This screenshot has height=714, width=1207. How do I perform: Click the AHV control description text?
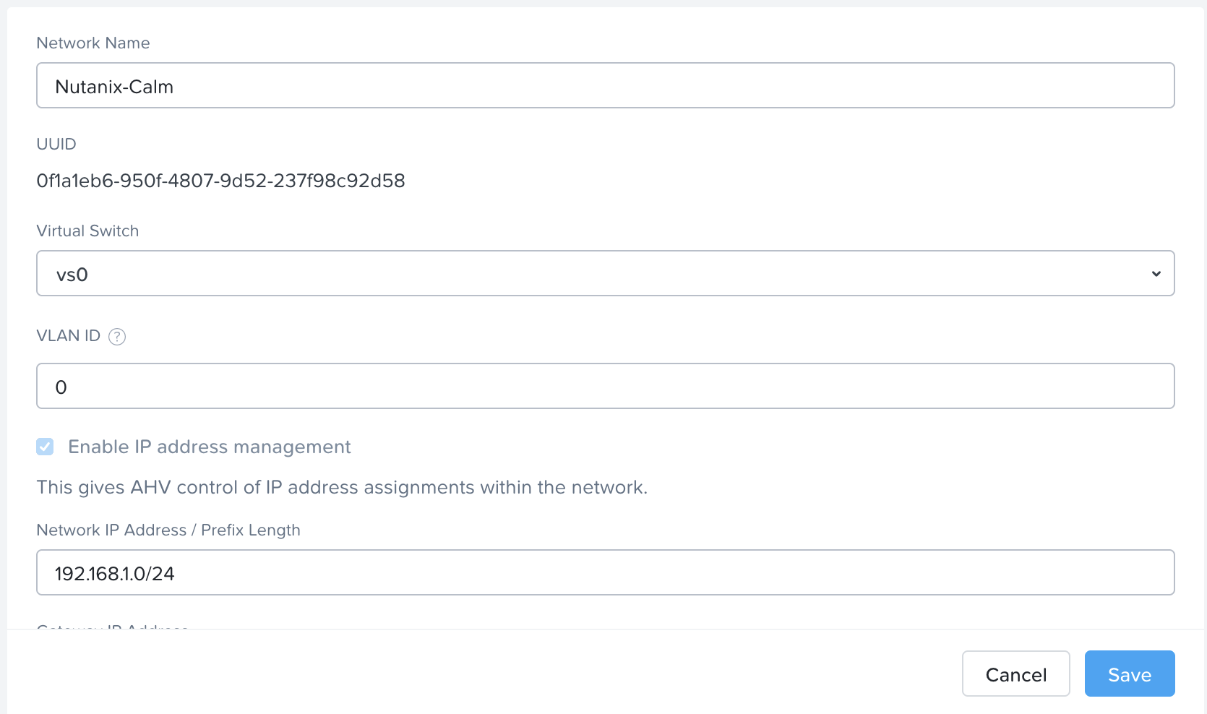pyautogui.click(x=341, y=488)
